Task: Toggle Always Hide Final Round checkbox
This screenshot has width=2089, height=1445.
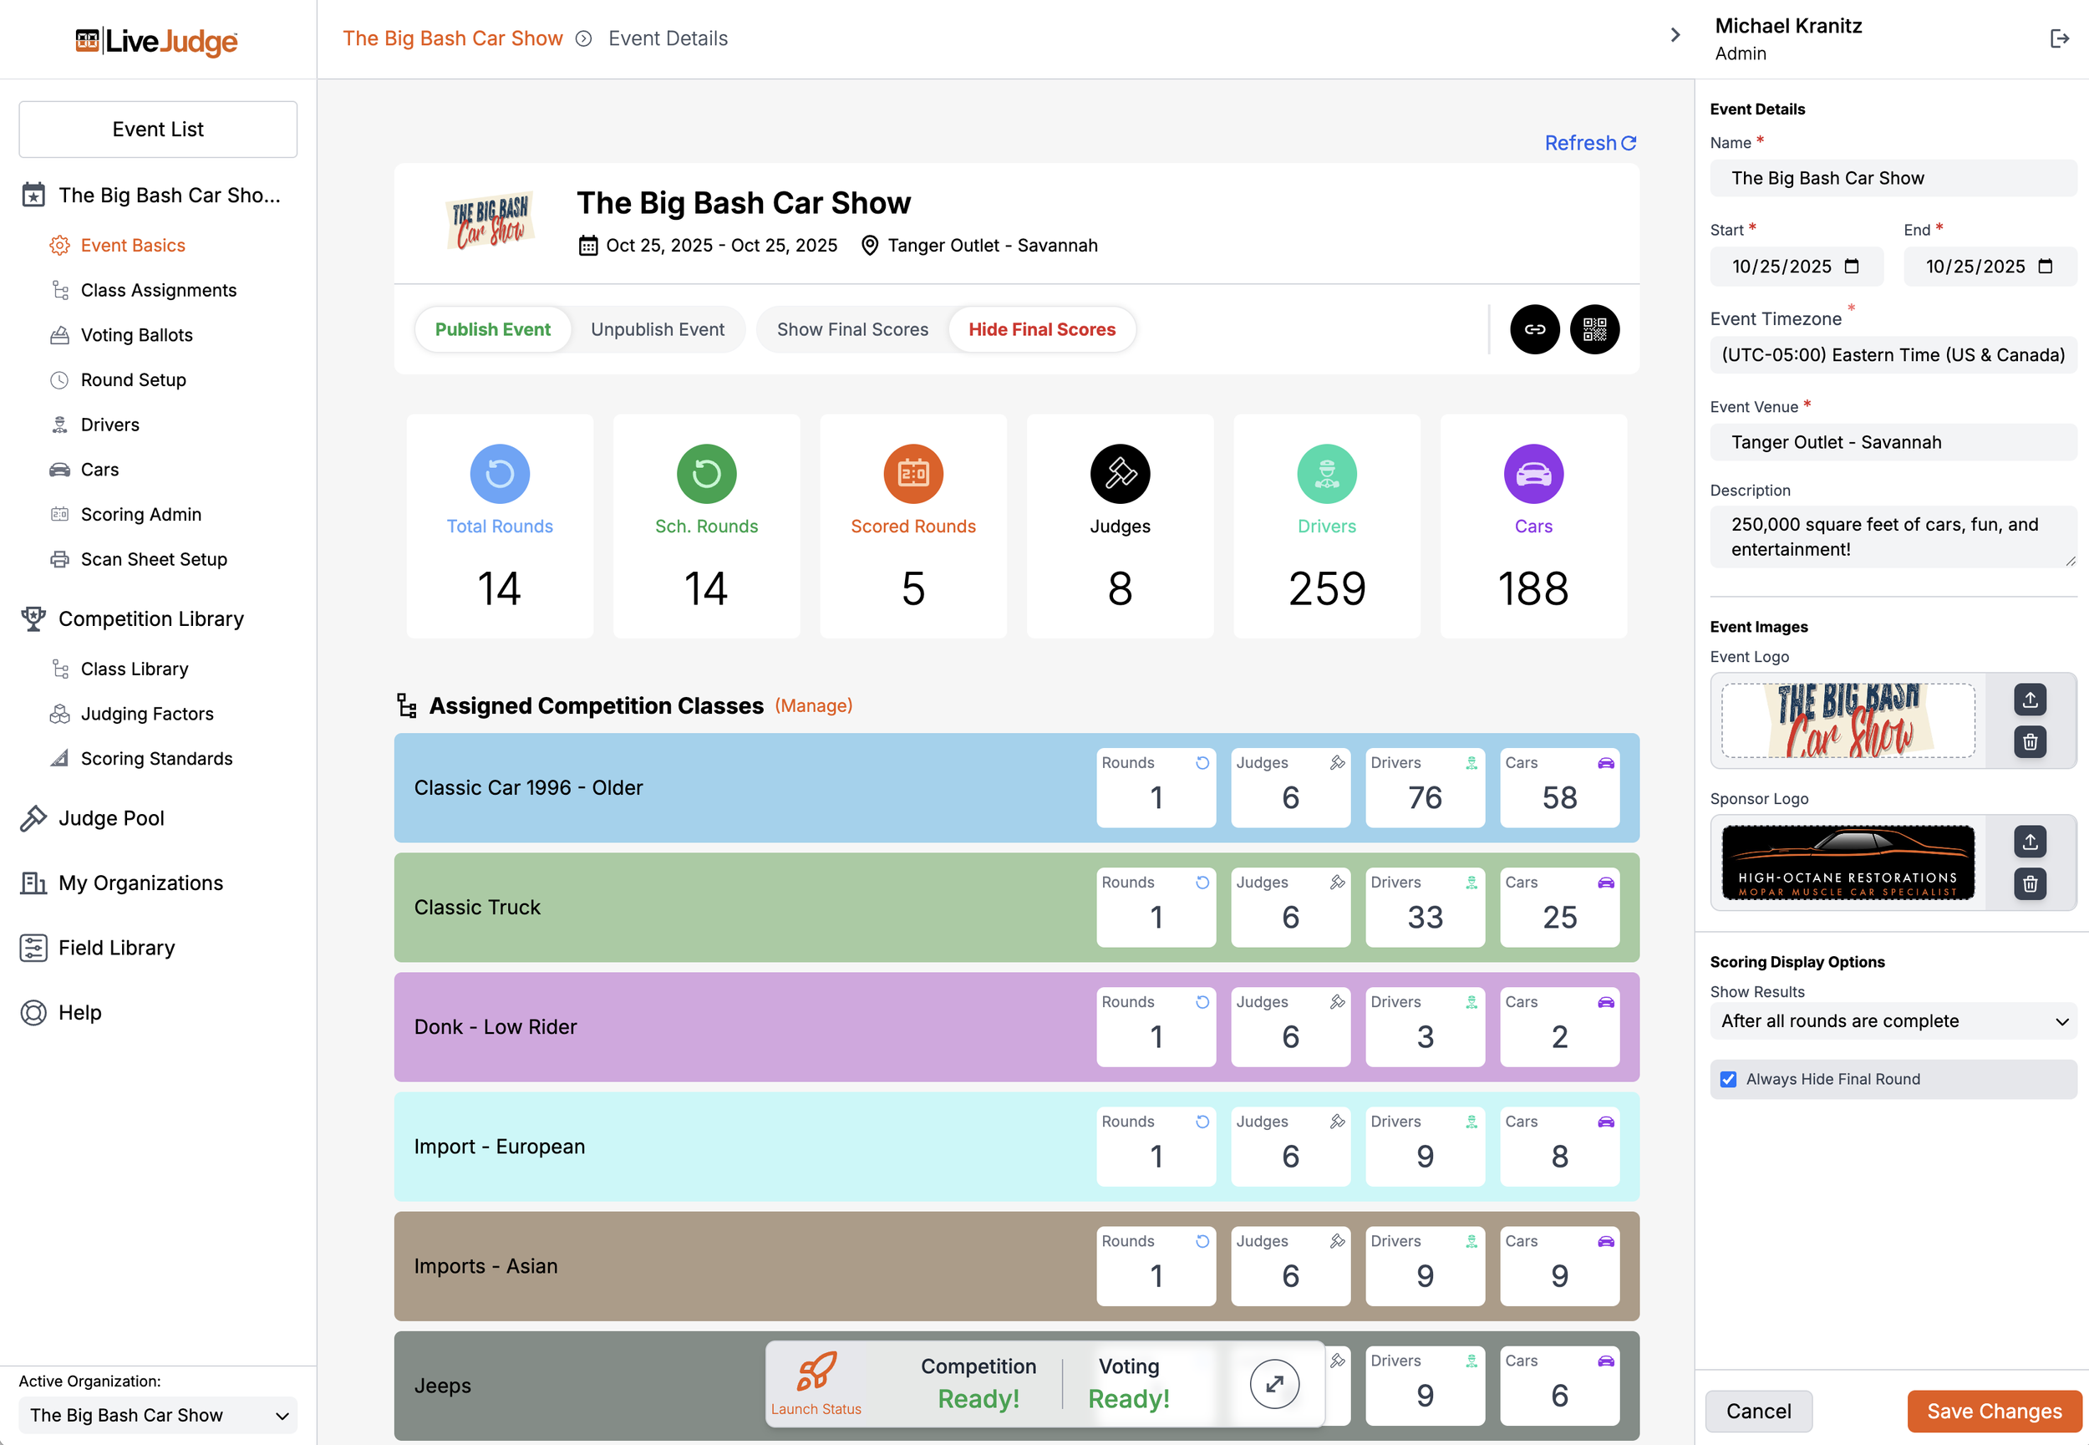Action: click(x=1728, y=1079)
